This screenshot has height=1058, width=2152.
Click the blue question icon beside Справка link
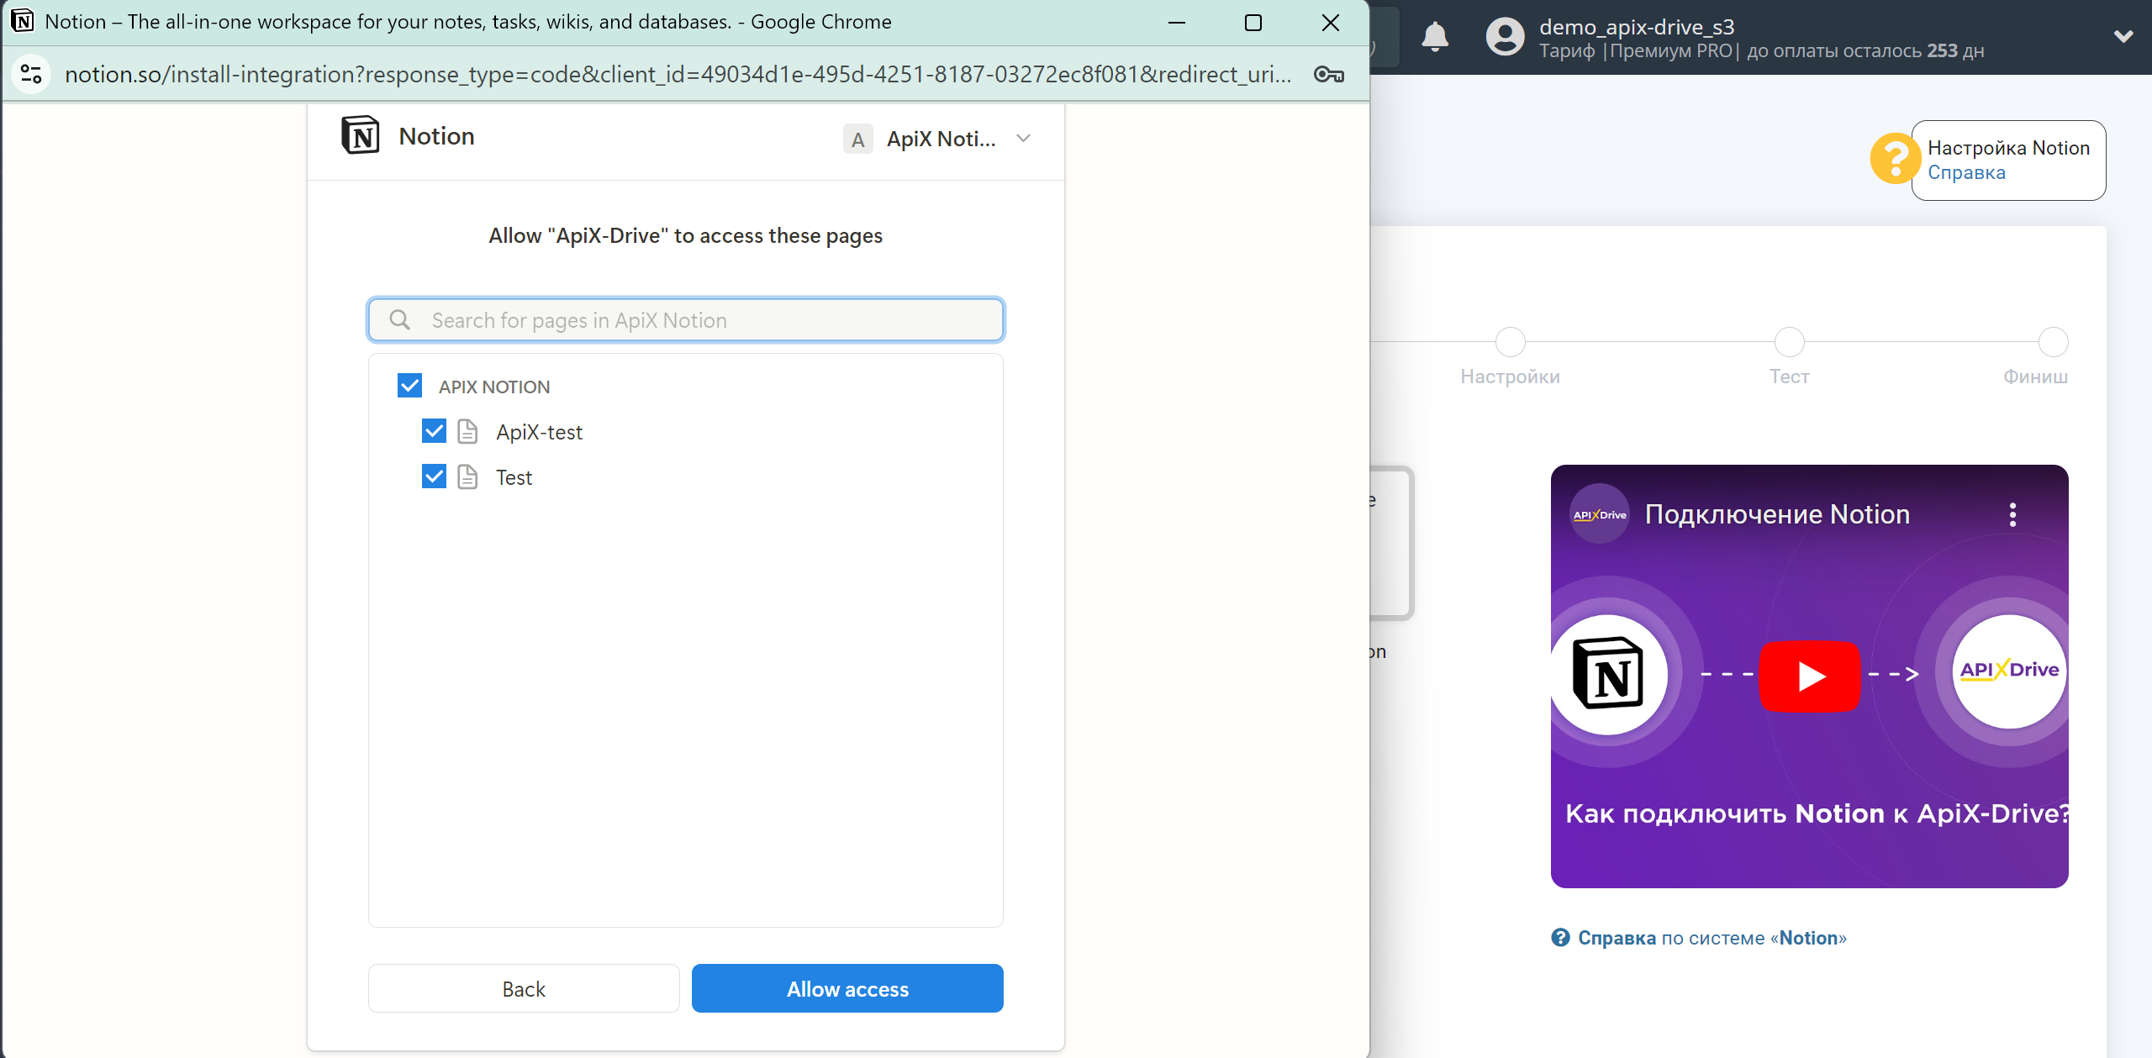click(x=1560, y=938)
